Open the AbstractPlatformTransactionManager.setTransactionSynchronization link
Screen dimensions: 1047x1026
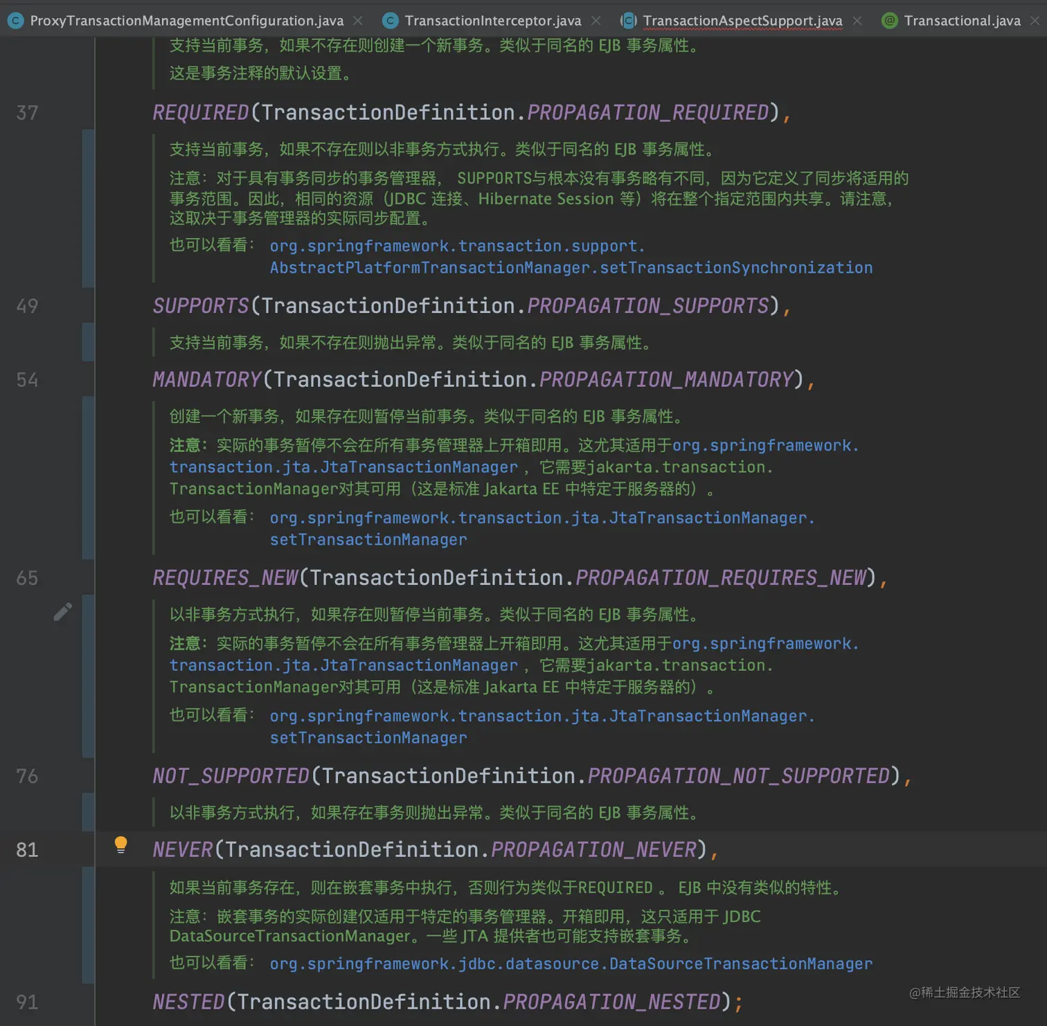coord(571,267)
